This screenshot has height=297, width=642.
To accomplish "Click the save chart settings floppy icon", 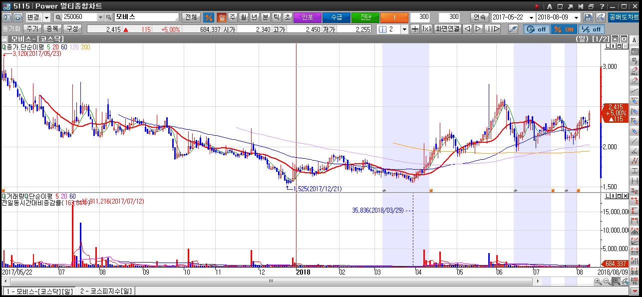I will click(x=588, y=17).
